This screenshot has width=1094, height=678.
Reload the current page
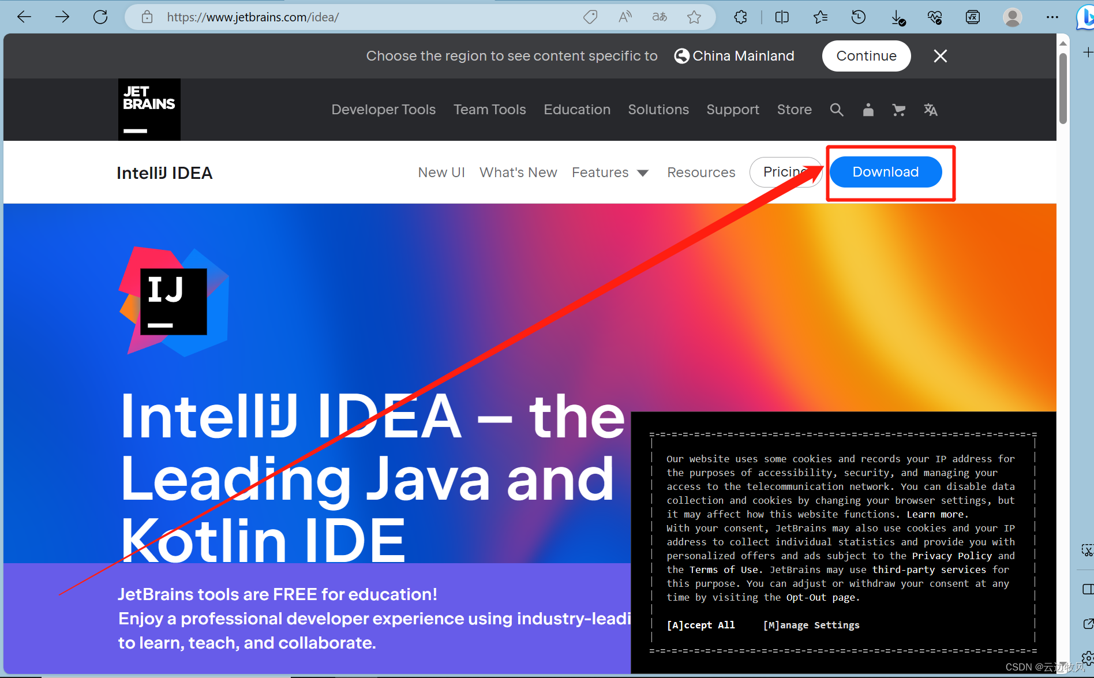click(x=100, y=17)
